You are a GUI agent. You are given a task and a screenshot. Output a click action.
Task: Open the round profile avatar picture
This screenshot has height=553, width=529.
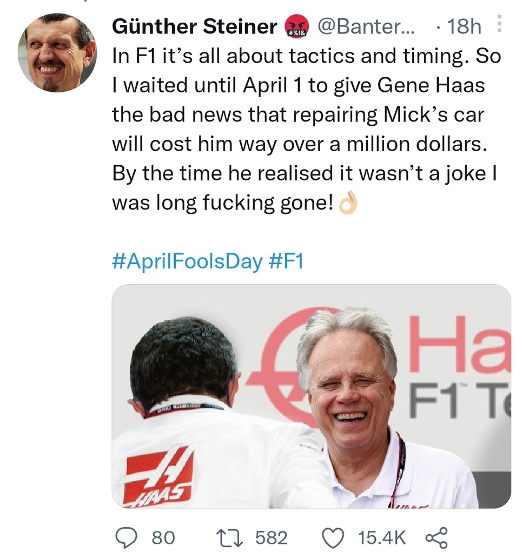[x=57, y=54]
